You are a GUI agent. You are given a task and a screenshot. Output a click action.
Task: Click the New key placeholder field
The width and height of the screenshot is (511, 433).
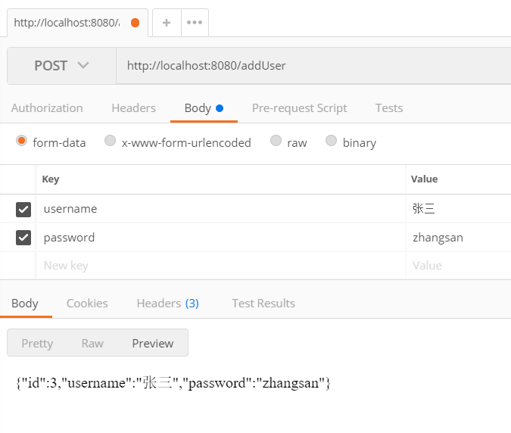click(220, 266)
